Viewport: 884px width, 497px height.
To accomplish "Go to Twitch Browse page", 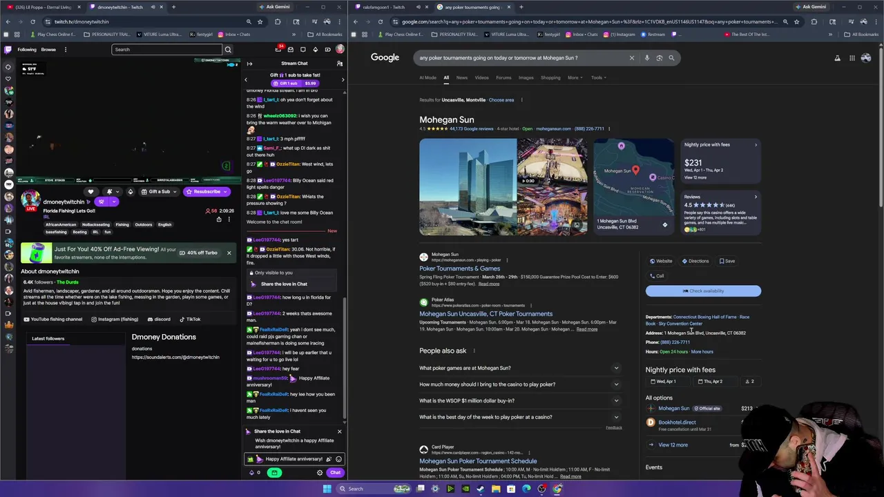I will (x=48, y=50).
